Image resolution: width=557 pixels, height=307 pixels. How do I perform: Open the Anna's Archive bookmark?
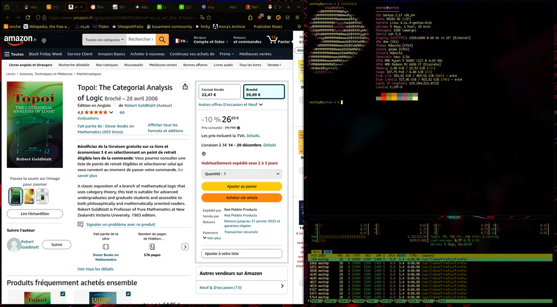click(x=229, y=27)
